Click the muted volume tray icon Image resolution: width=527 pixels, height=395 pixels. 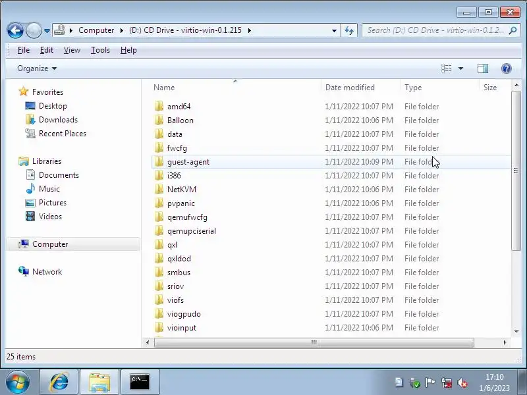462,382
